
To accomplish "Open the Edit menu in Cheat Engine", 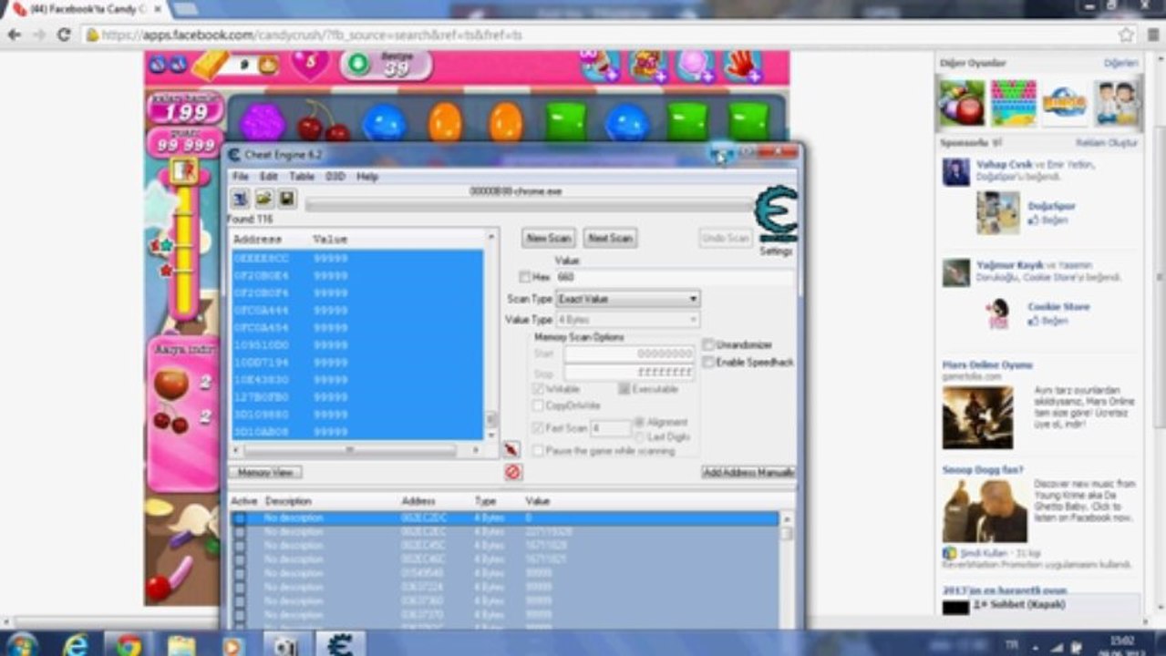I will [268, 176].
